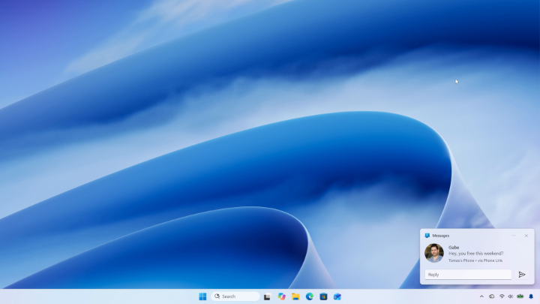Click the OneDrive cloud tray icon
540x304 pixels.
tap(492, 296)
